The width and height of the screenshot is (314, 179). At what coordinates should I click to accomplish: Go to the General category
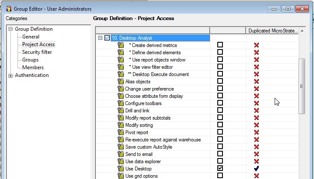[31, 37]
